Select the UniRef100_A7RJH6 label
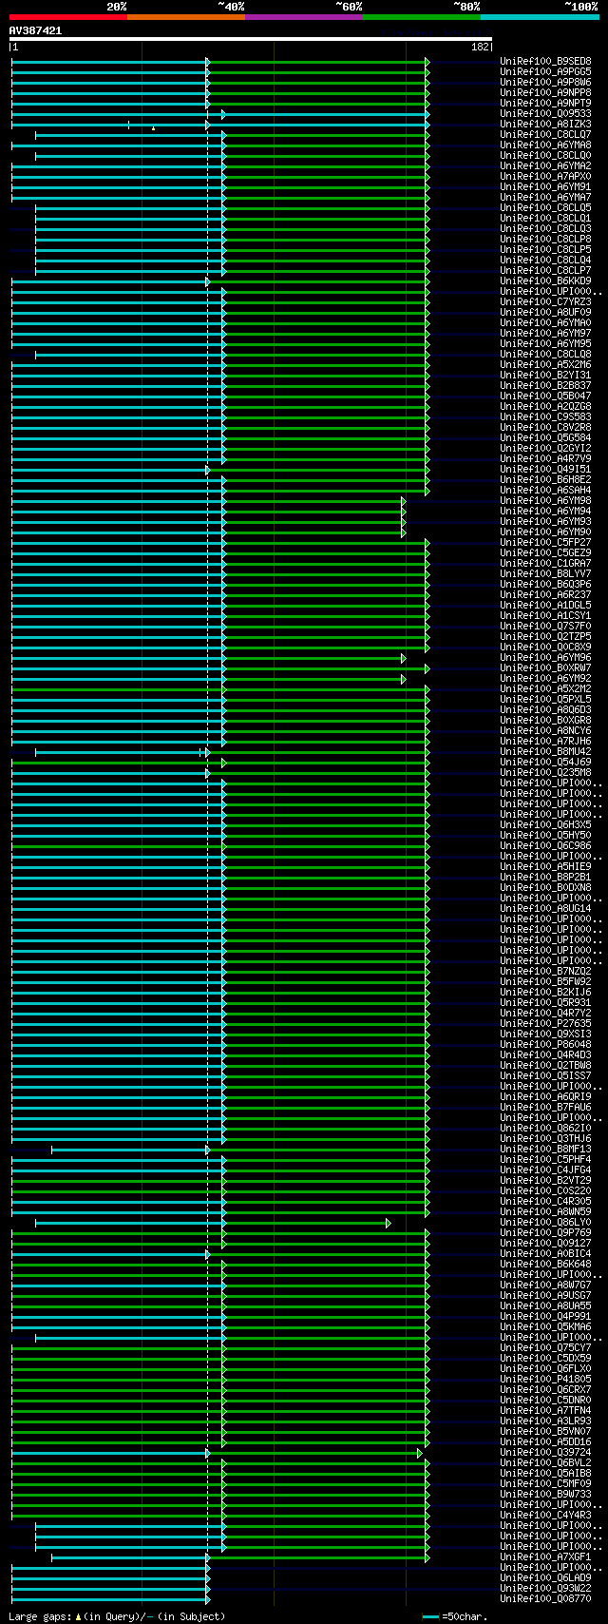This screenshot has width=608, height=1624. (545, 742)
